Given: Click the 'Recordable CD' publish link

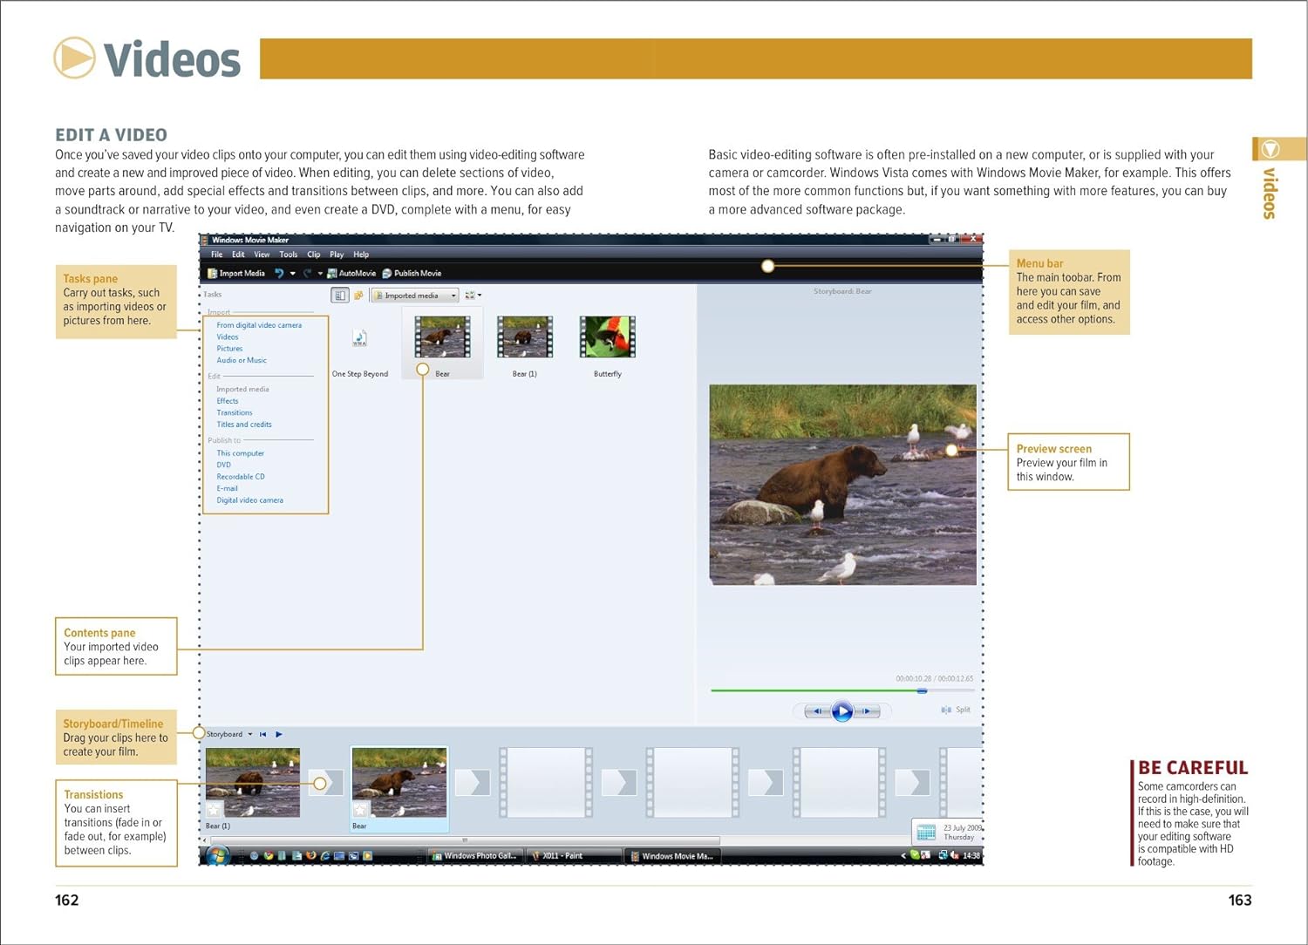Looking at the screenshot, I should (x=241, y=477).
